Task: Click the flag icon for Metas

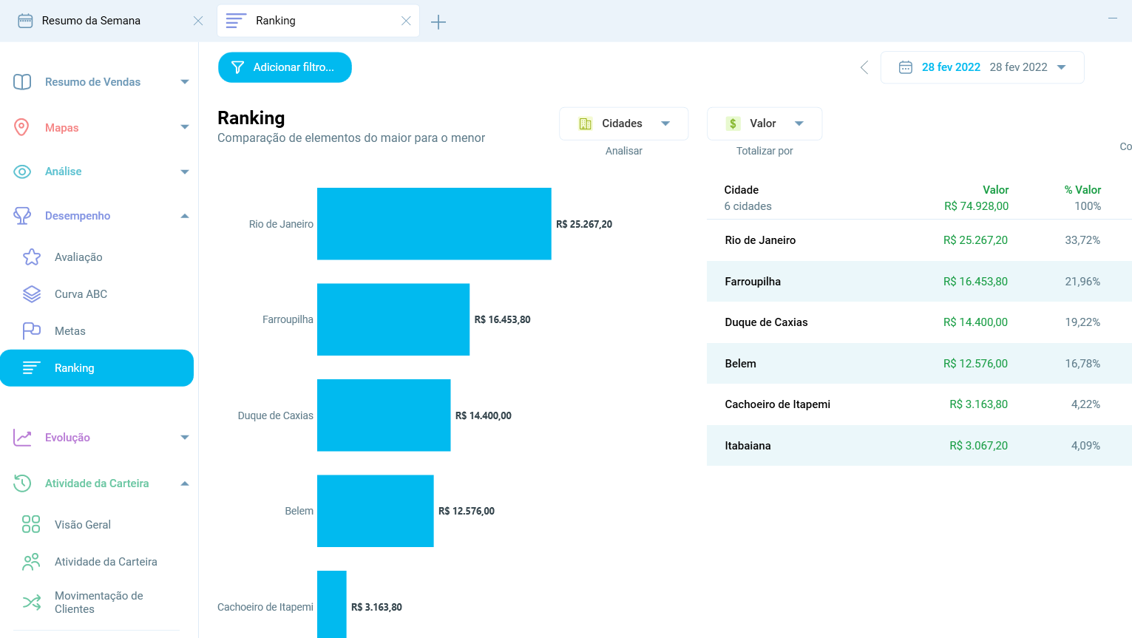Action: (32, 330)
